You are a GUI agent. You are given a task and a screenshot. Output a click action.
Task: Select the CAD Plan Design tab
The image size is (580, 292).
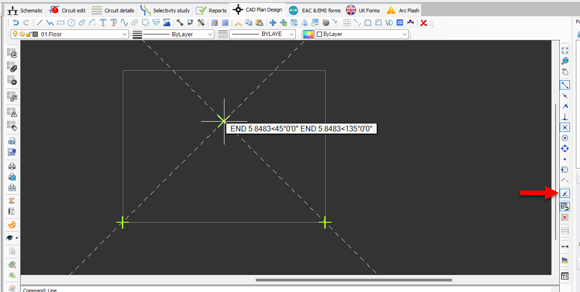[x=258, y=10]
